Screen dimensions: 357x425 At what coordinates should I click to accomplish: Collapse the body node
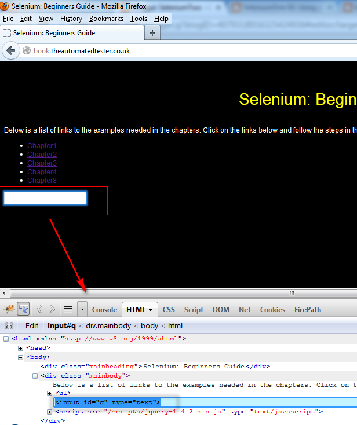(x=21, y=357)
